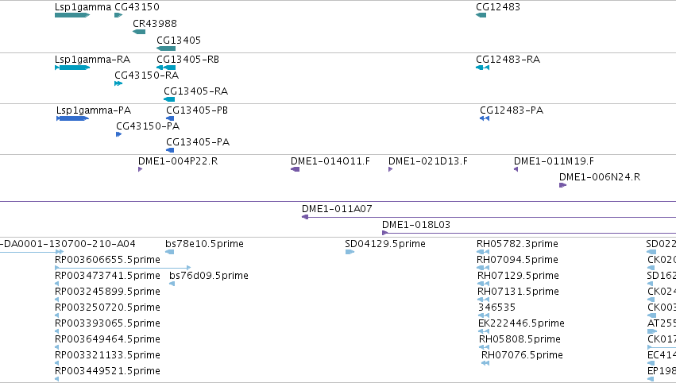Image resolution: width=676 pixels, height=383 pixels.
Task: Select the Lsp1gamma gene arrow glyph
Action: 72,15
